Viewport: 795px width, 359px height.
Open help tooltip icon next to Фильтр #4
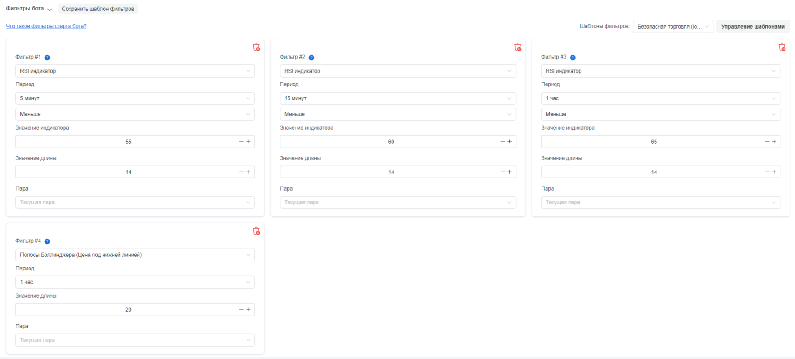[47, 241]
